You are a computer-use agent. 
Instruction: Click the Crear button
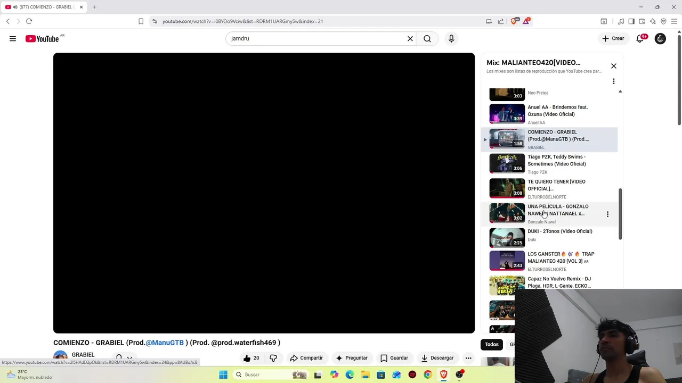point(613,38)
